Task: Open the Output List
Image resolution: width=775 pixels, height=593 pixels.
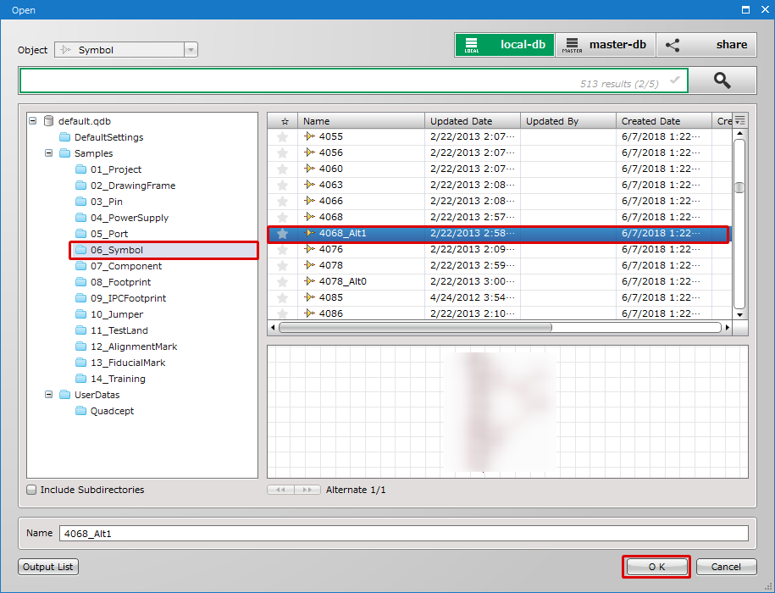Action: 47,566
